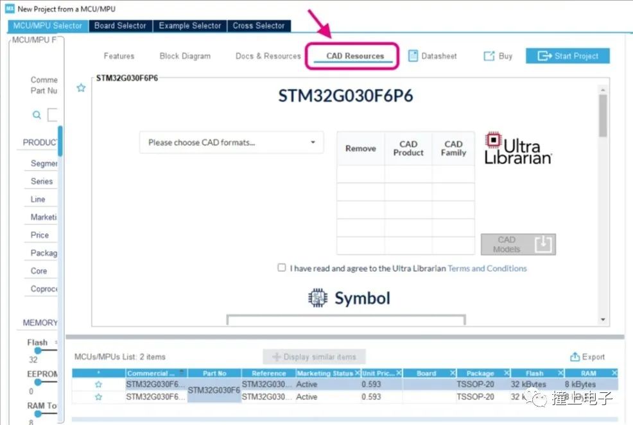The width and height of the screenshot is (633, 425).
Task: Click the Datasheet document icon
Action: pos(413,56)
